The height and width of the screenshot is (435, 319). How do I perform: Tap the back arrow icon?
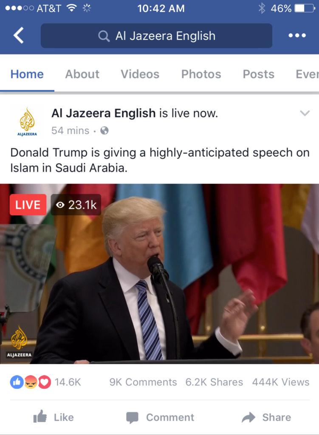(x=19, y=36)
